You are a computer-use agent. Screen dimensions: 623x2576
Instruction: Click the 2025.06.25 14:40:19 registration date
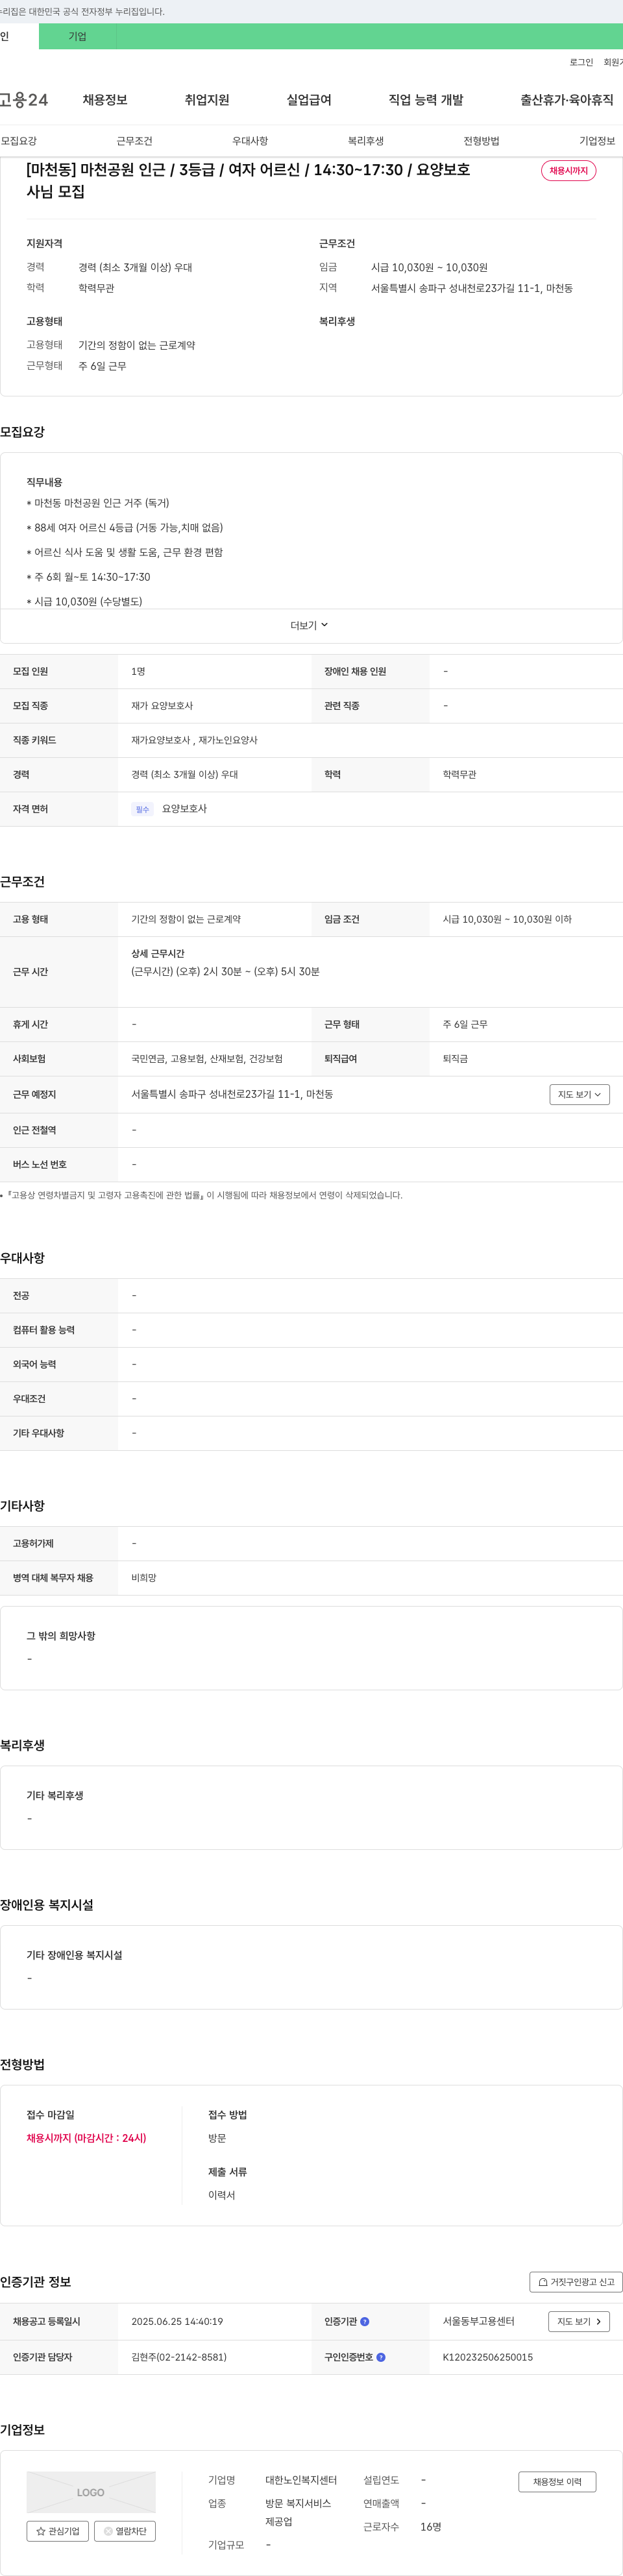tap(177, 2322)
